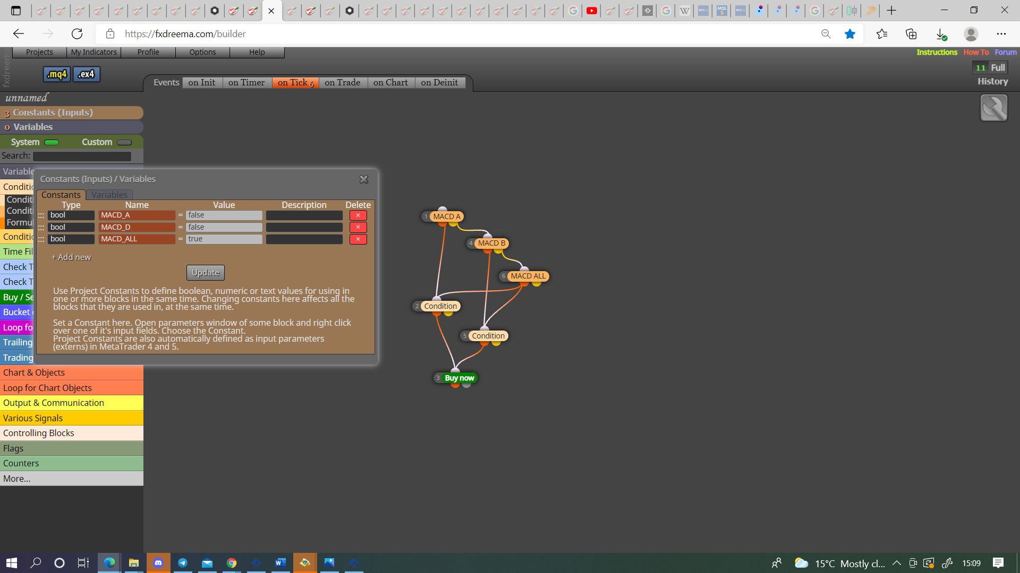The width and height of the screenshot is (1020, 573).
Task: Expand the Flags category
Action: click(72, 448)
